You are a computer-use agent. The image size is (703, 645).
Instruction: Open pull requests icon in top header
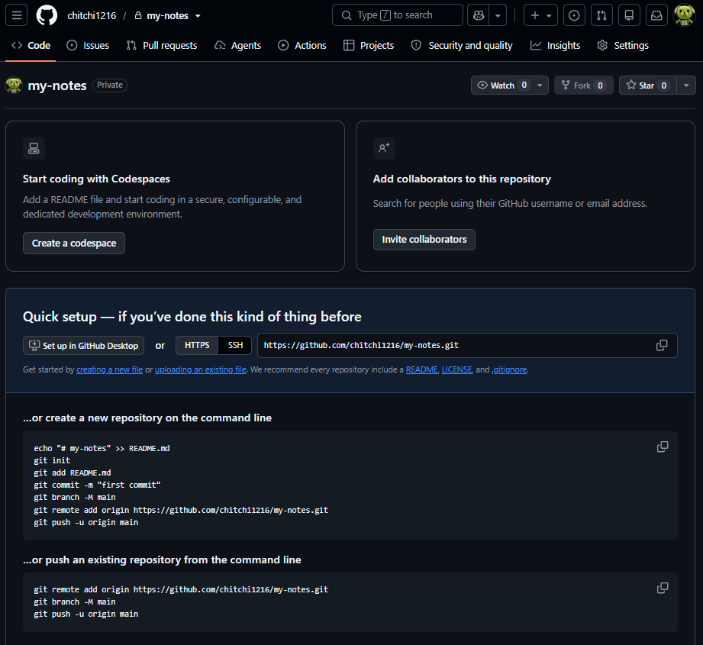601,15
